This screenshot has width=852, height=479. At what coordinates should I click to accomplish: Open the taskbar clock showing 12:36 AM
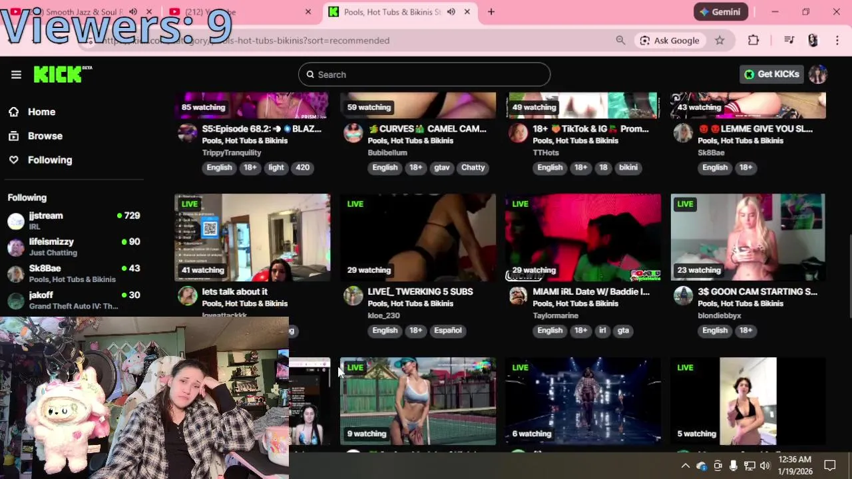click(795, 465)
